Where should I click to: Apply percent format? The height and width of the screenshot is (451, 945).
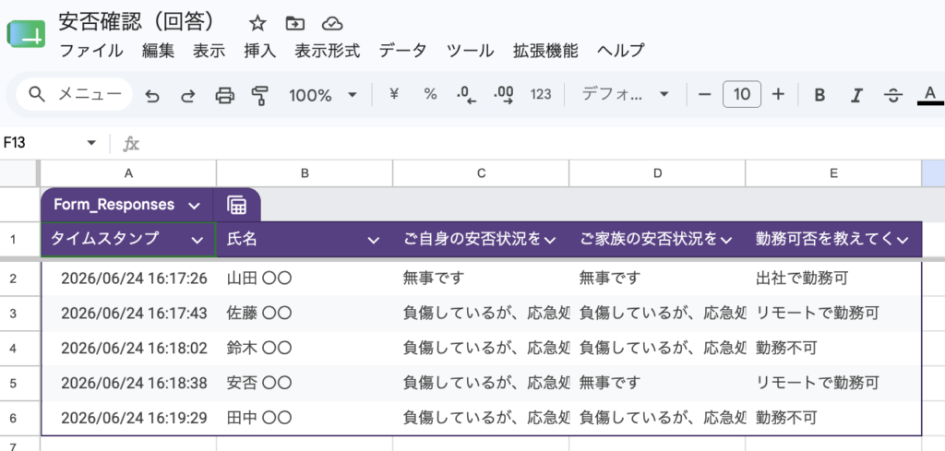[430, 94]
